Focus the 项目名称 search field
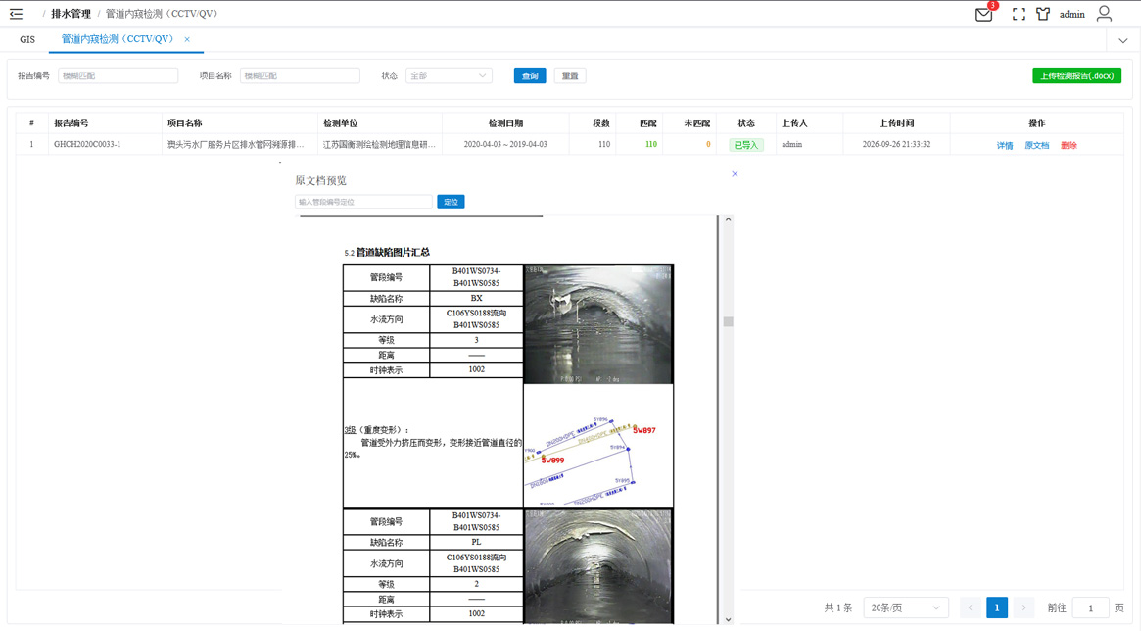Image resolution: width=1141 pixels, height=631 pixels. (x=300, y=75)
